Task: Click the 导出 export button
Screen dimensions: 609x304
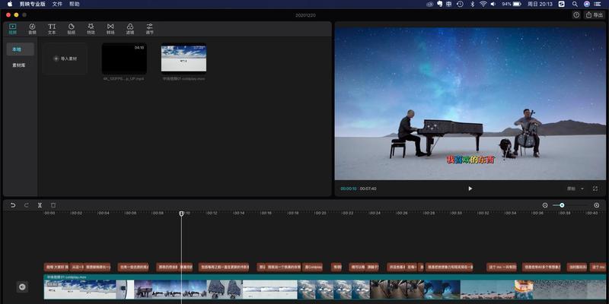Action: pos(595,14)
